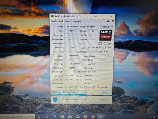Select the GPU-Z taskbar icon

101,117
